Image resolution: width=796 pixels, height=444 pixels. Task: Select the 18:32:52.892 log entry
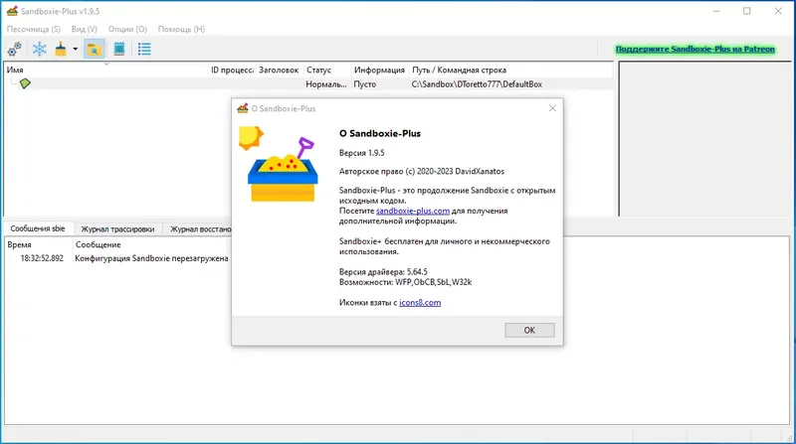coord(117,258)
